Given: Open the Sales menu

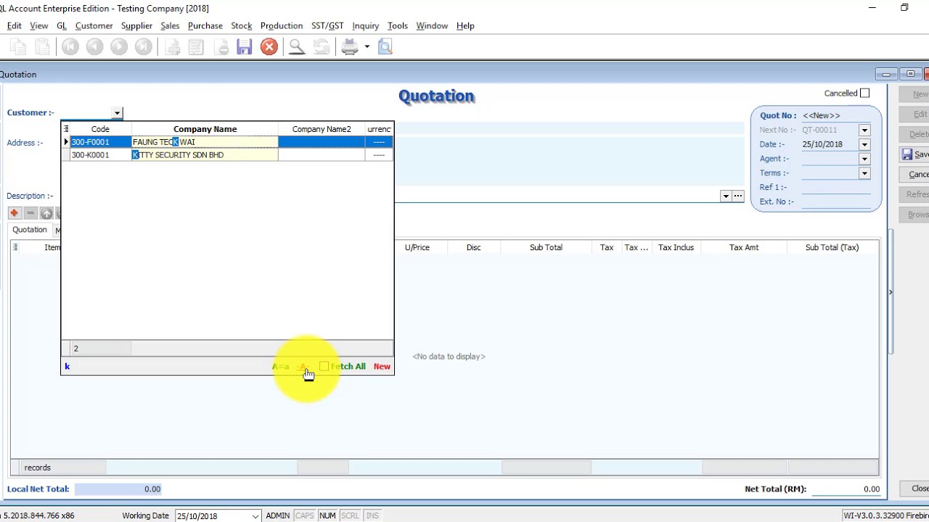Looking at the screenshot, I should [170, 25].
